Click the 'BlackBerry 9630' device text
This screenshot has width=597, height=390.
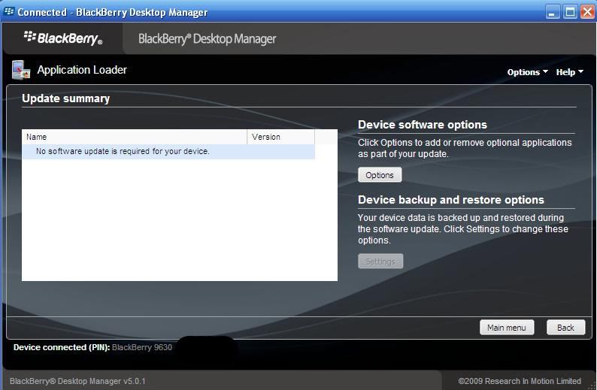[x=142, y=347]
